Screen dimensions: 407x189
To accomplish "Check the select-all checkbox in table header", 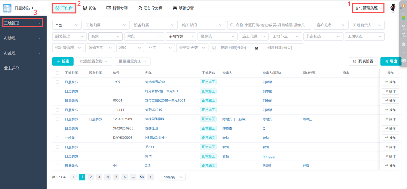I will click(57, 73).
